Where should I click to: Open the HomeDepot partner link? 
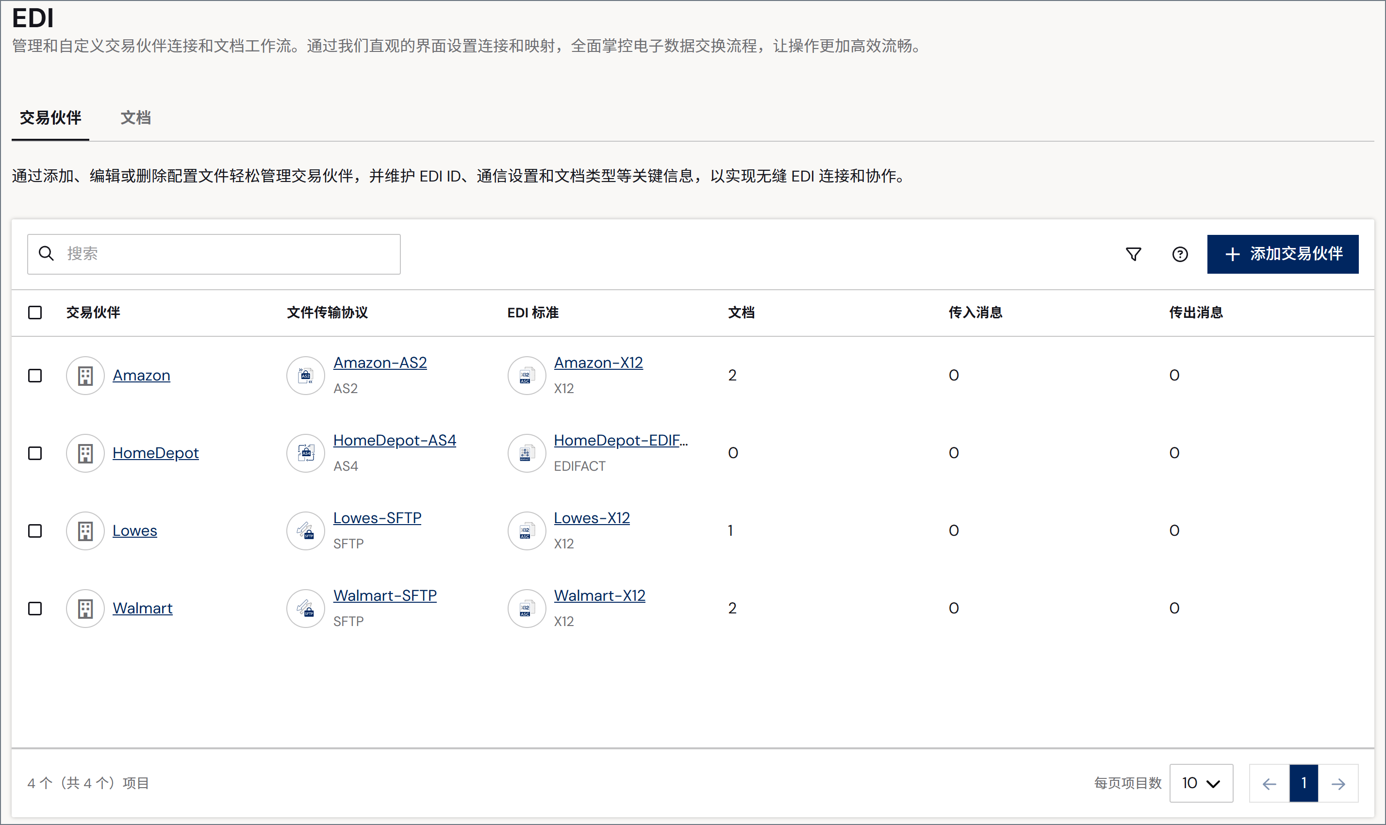(156, 453)
